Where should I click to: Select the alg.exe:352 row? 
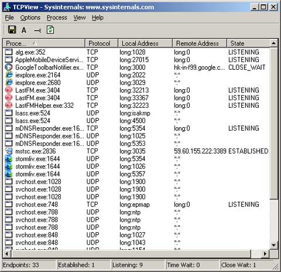[x=136, y=52]
